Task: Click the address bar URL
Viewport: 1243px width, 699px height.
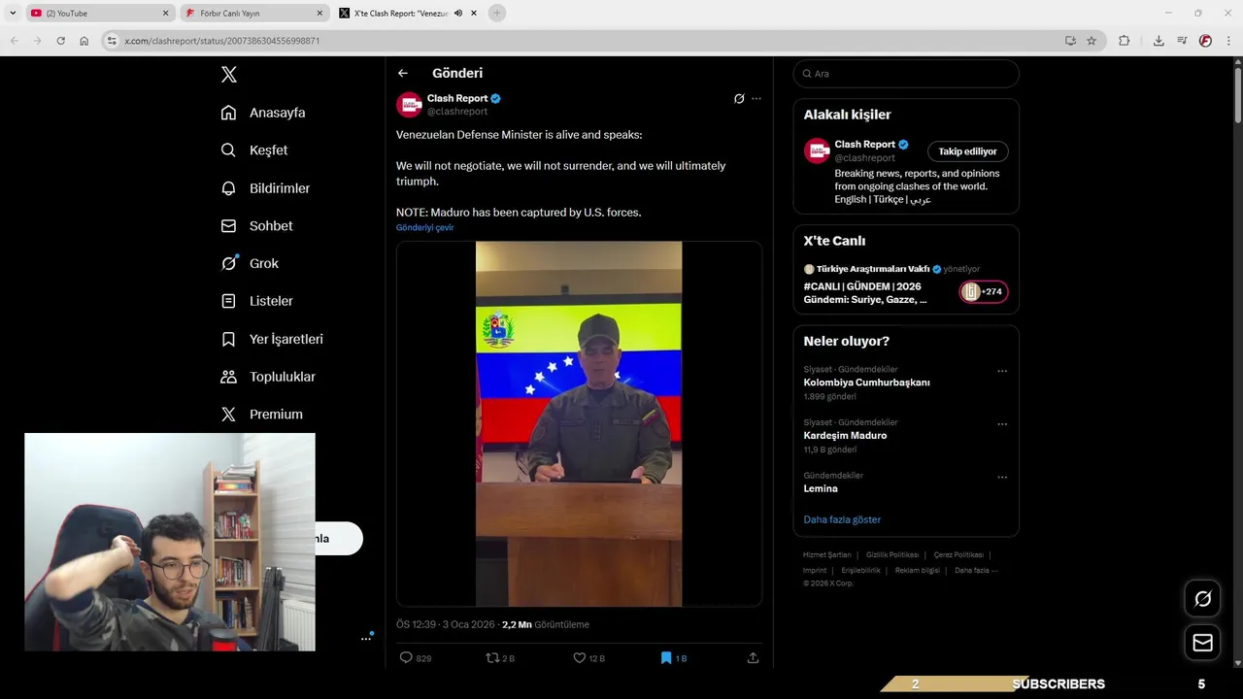Action: pos(221,41)
